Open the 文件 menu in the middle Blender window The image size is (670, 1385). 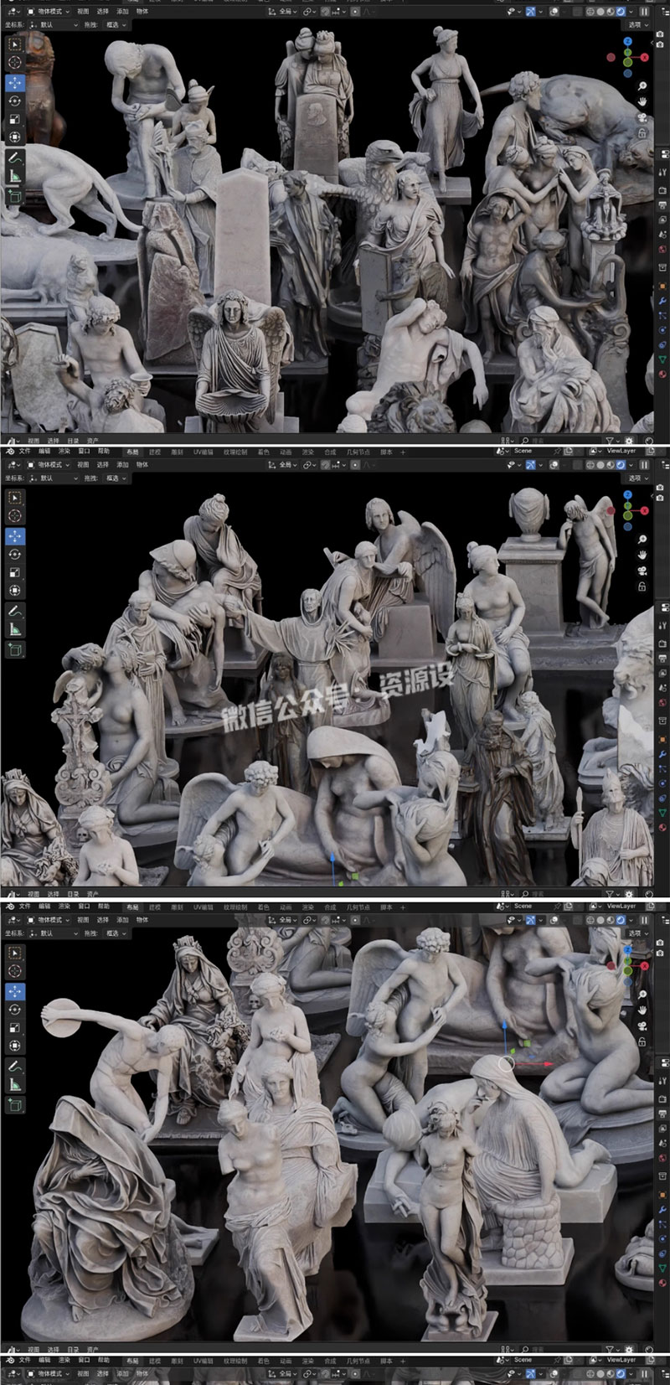pyautogui.click(x=24, y=451)
